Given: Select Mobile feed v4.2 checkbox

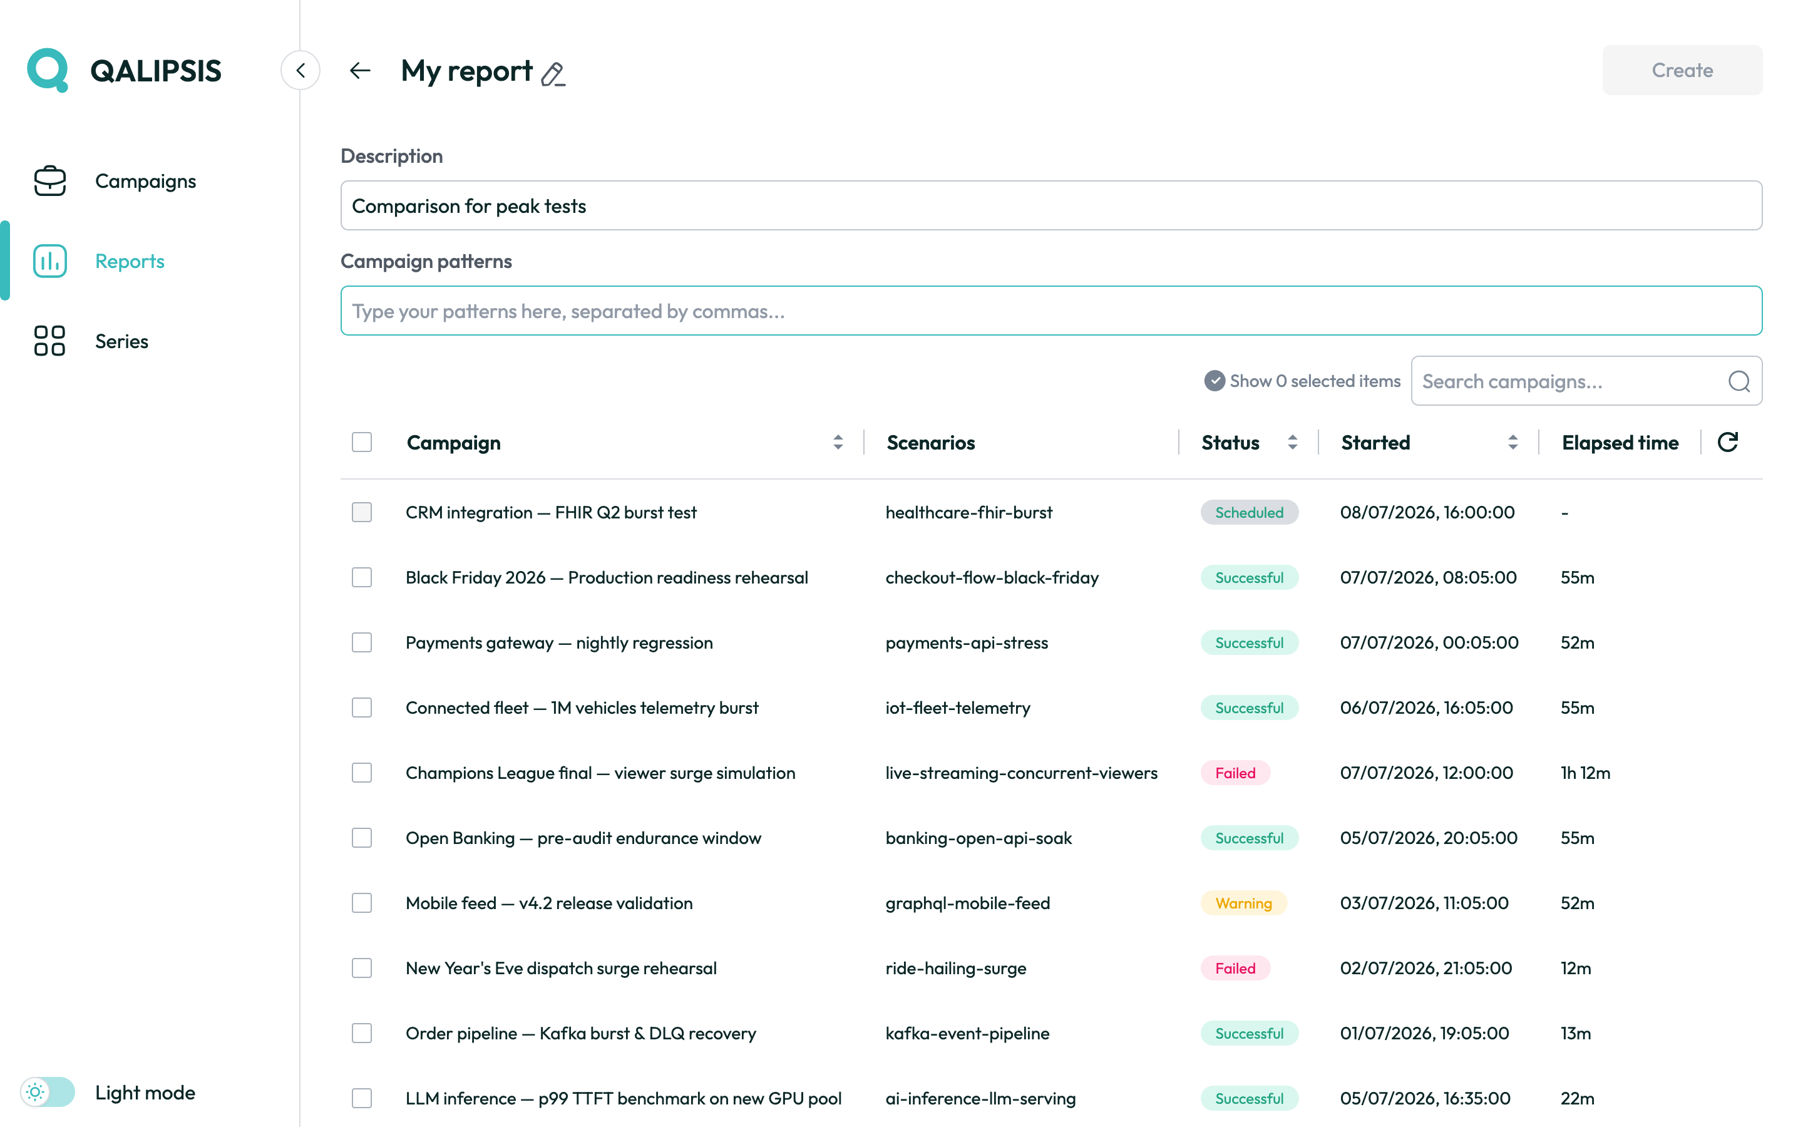Looking at the screenshot, I should (362, 903).
